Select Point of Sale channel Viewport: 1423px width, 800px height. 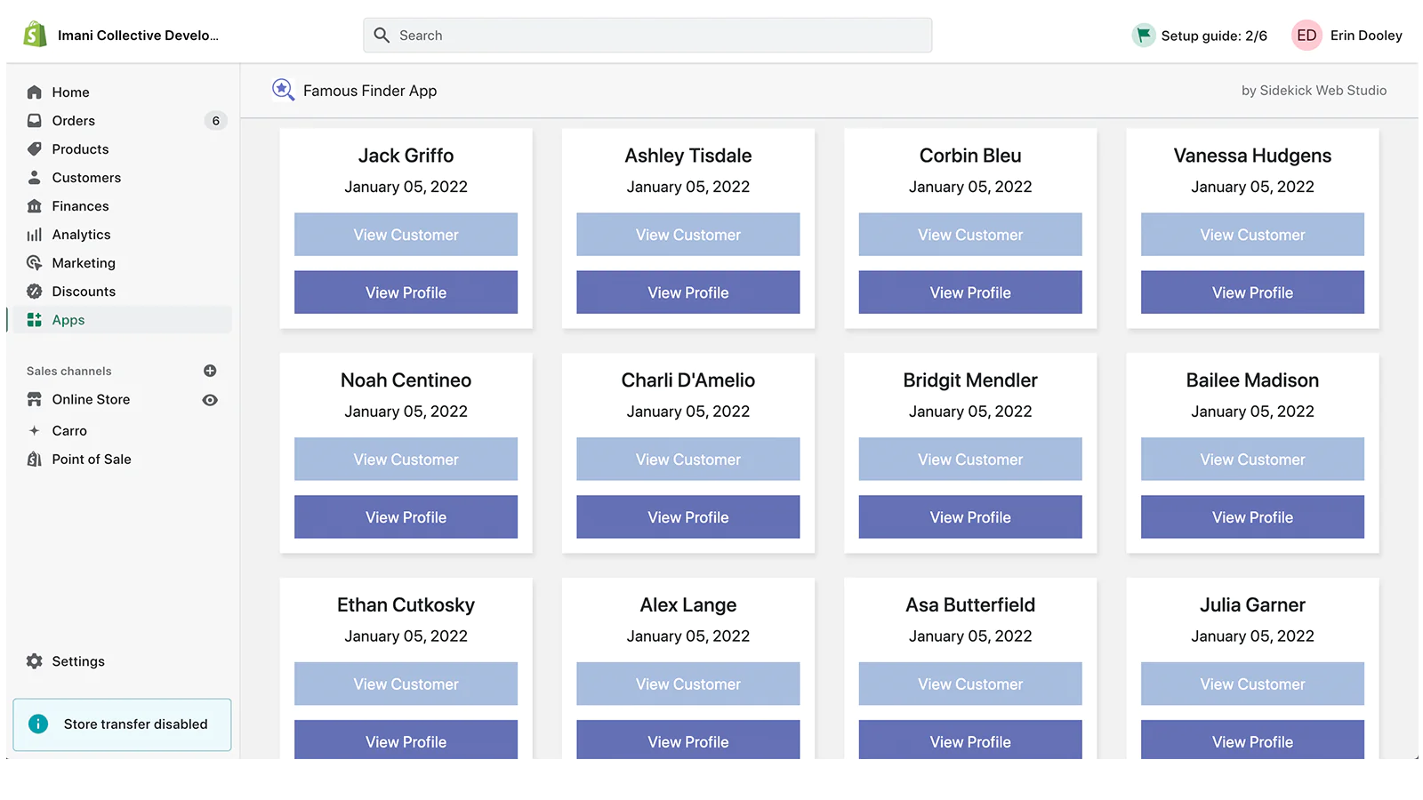coord(91,460)
